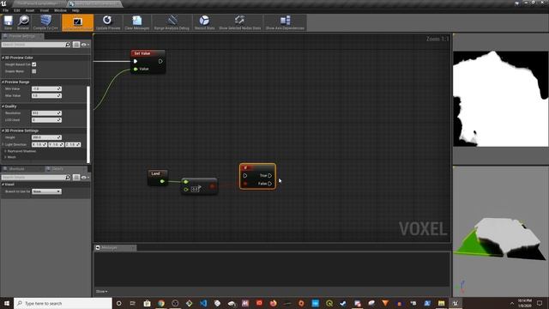Viewport: 549px width, 309px height.
Task: Click the 2D heightmap preview image
Action: tap(501, 100)
